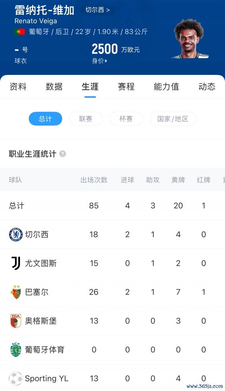Click the help question mark icon

click(62, 154)
